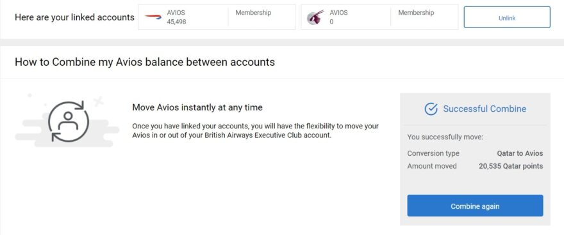The image size is (564, 235).
Task: Select the 45,498 Avios balance
Action: (x=176, y=22)
